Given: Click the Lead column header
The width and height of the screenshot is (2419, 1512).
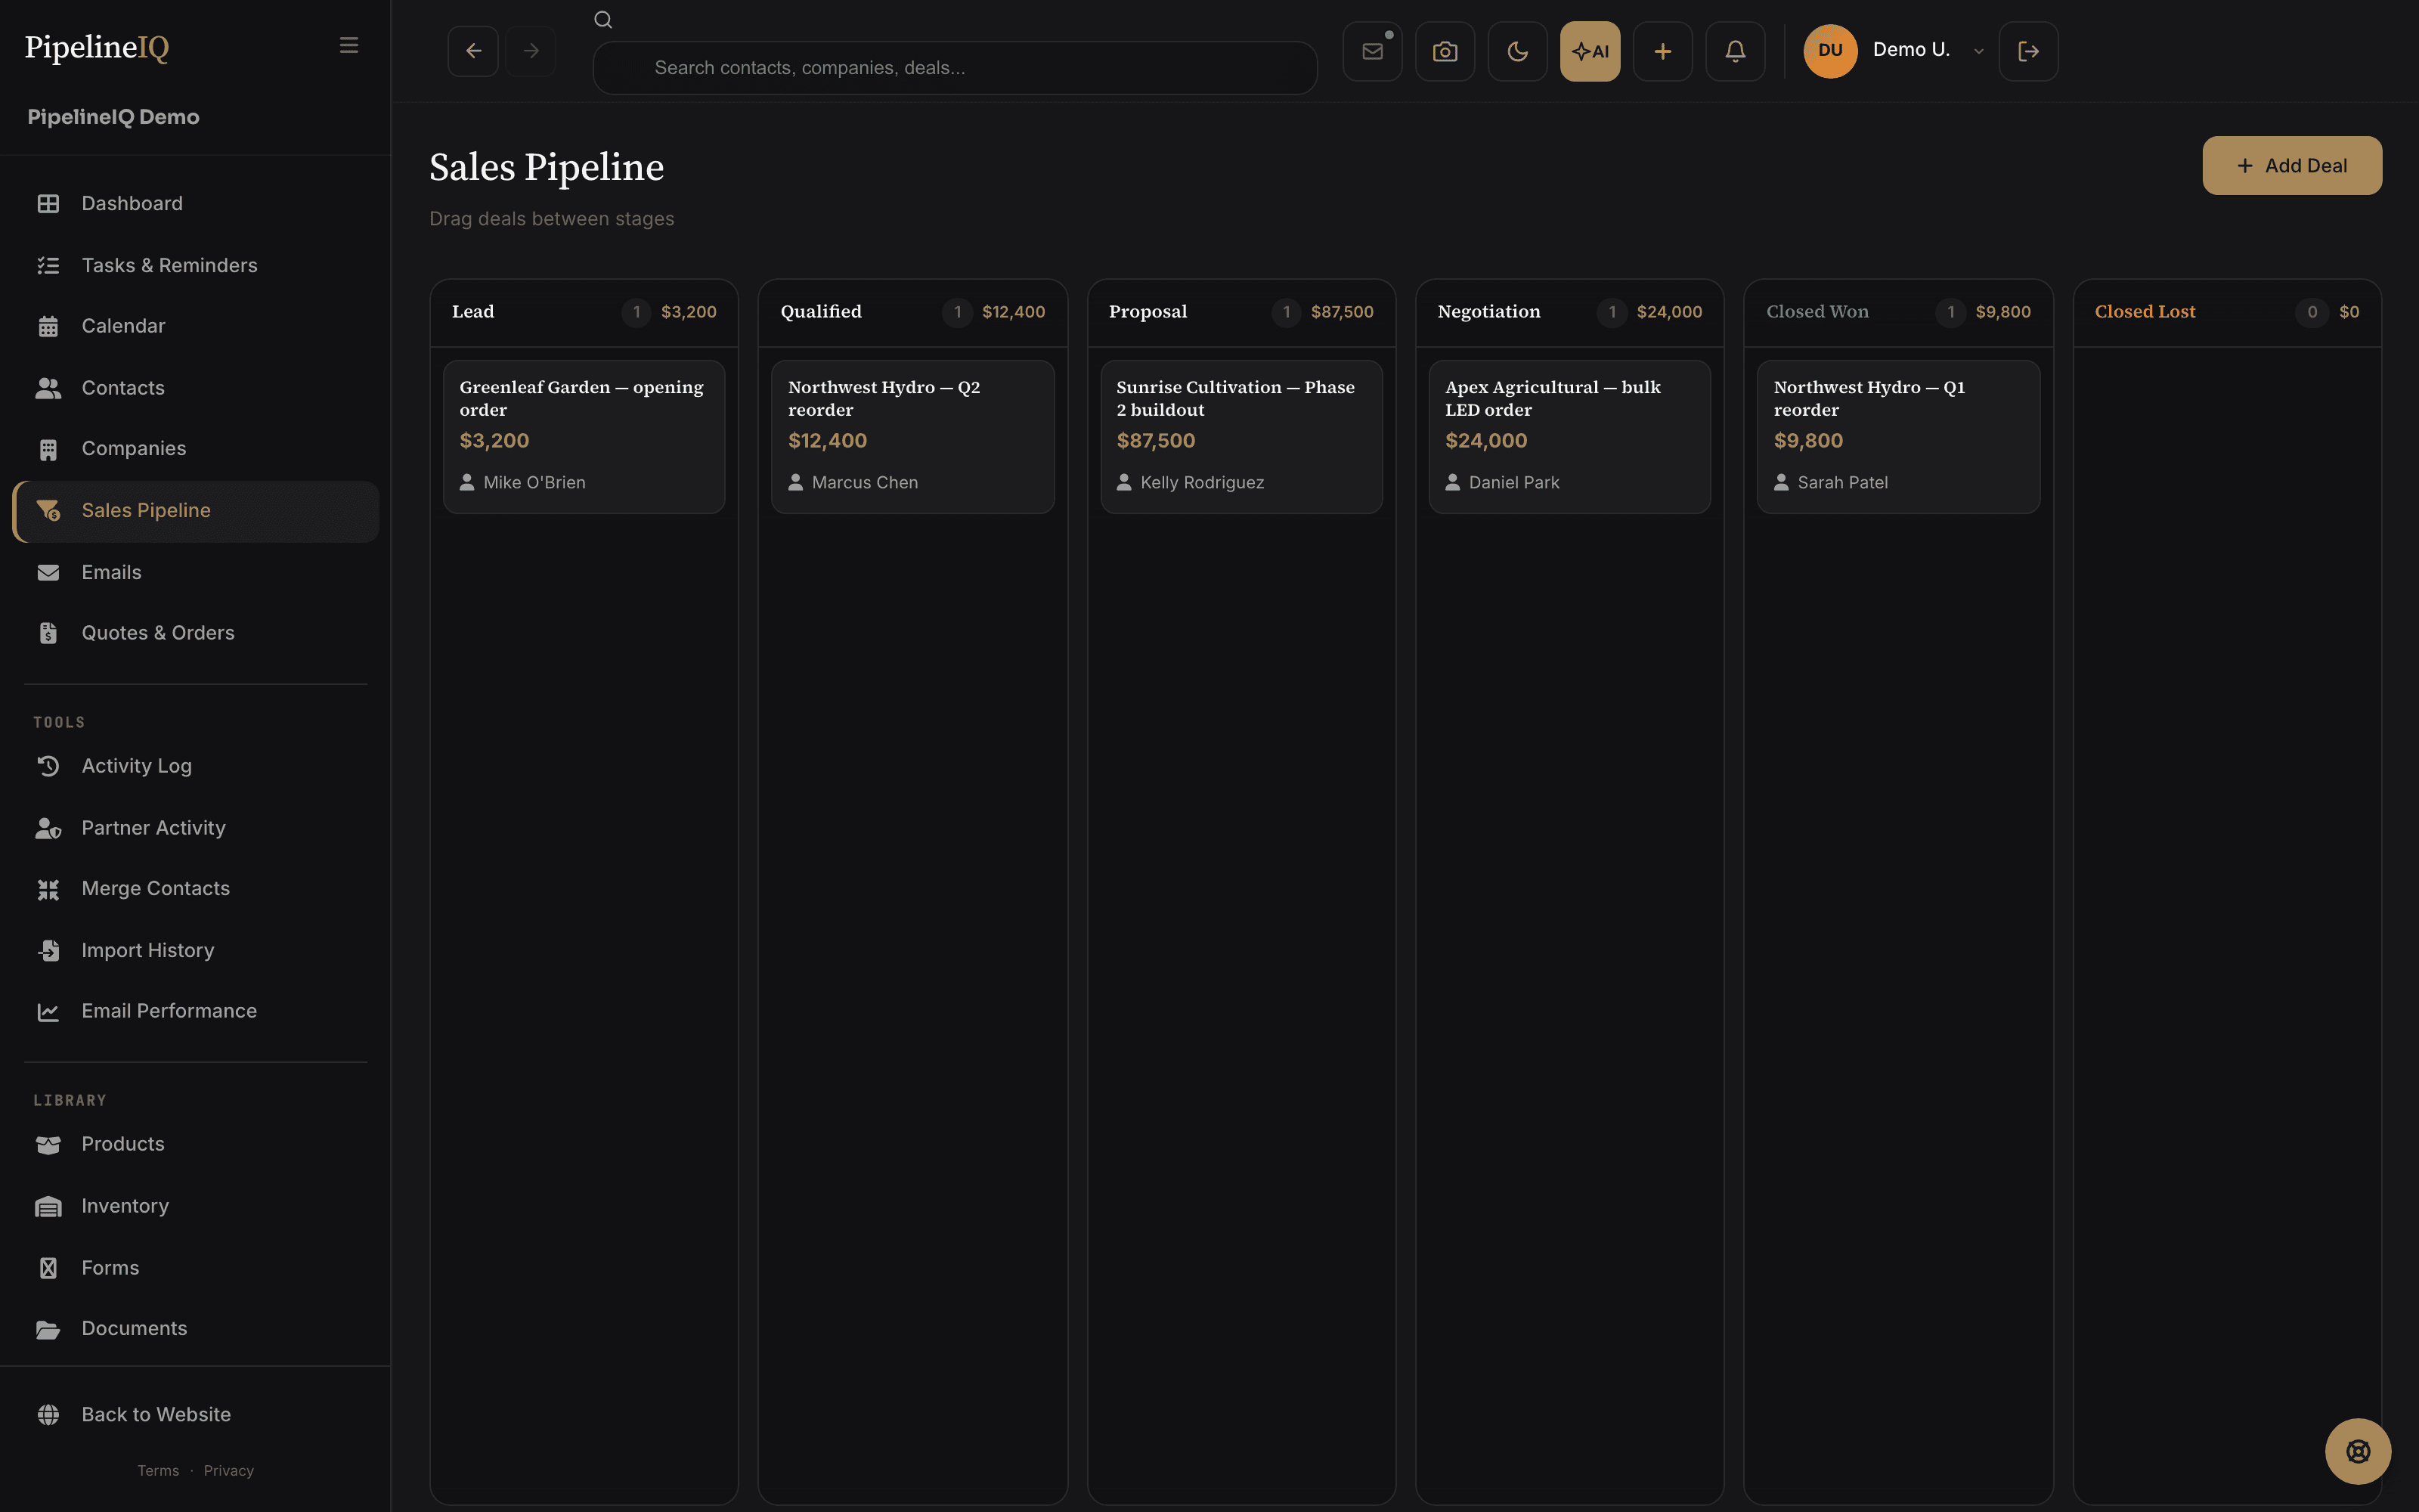Looking at the screenshot, I should 584,312.
